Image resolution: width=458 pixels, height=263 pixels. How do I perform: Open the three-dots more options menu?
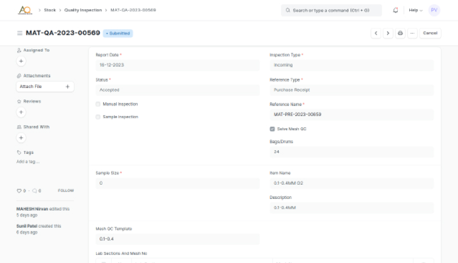(412, 33)
